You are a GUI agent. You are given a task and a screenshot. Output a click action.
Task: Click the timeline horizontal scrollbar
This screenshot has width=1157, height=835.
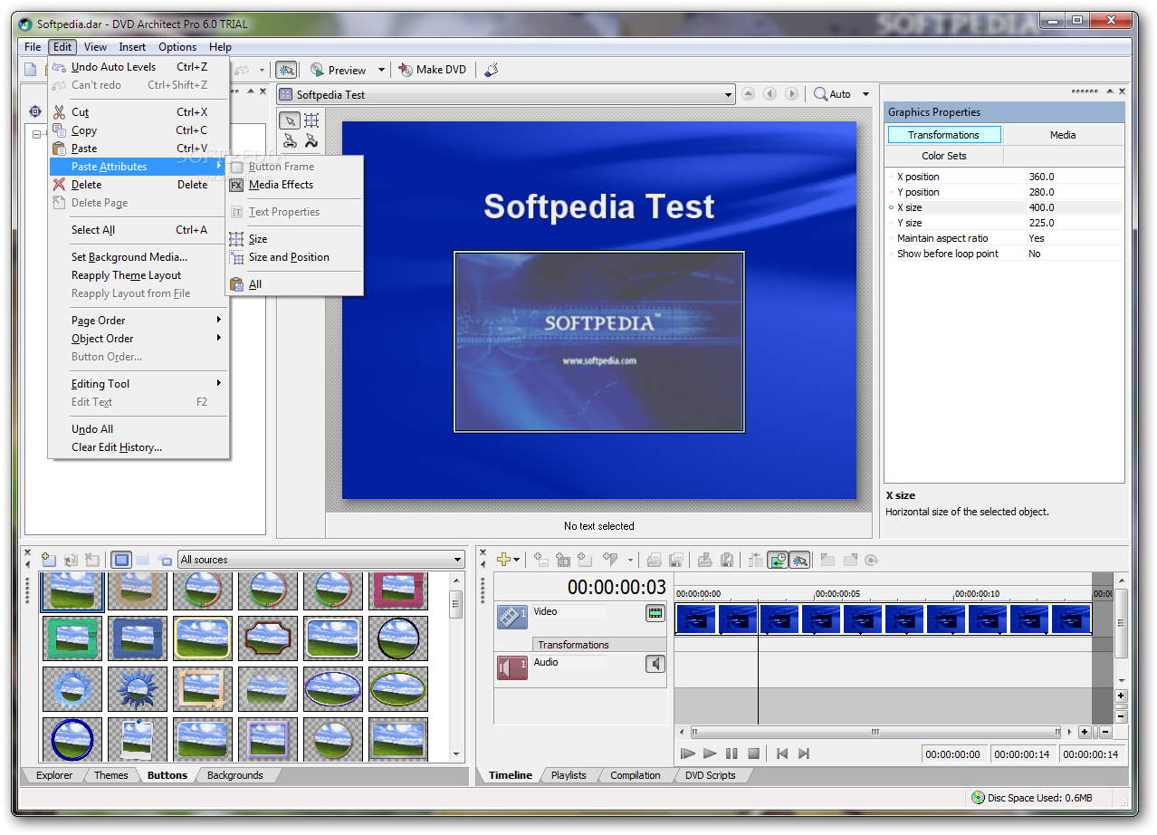point(875,732)
